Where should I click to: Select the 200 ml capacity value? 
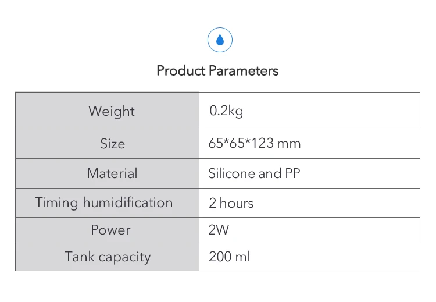point(230,257)
